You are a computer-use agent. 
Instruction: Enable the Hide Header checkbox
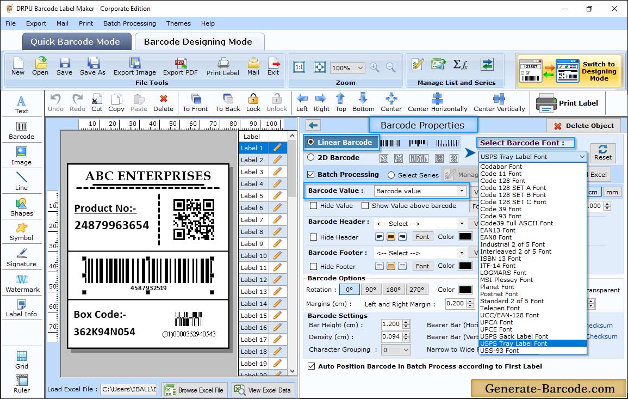point(314,237)
